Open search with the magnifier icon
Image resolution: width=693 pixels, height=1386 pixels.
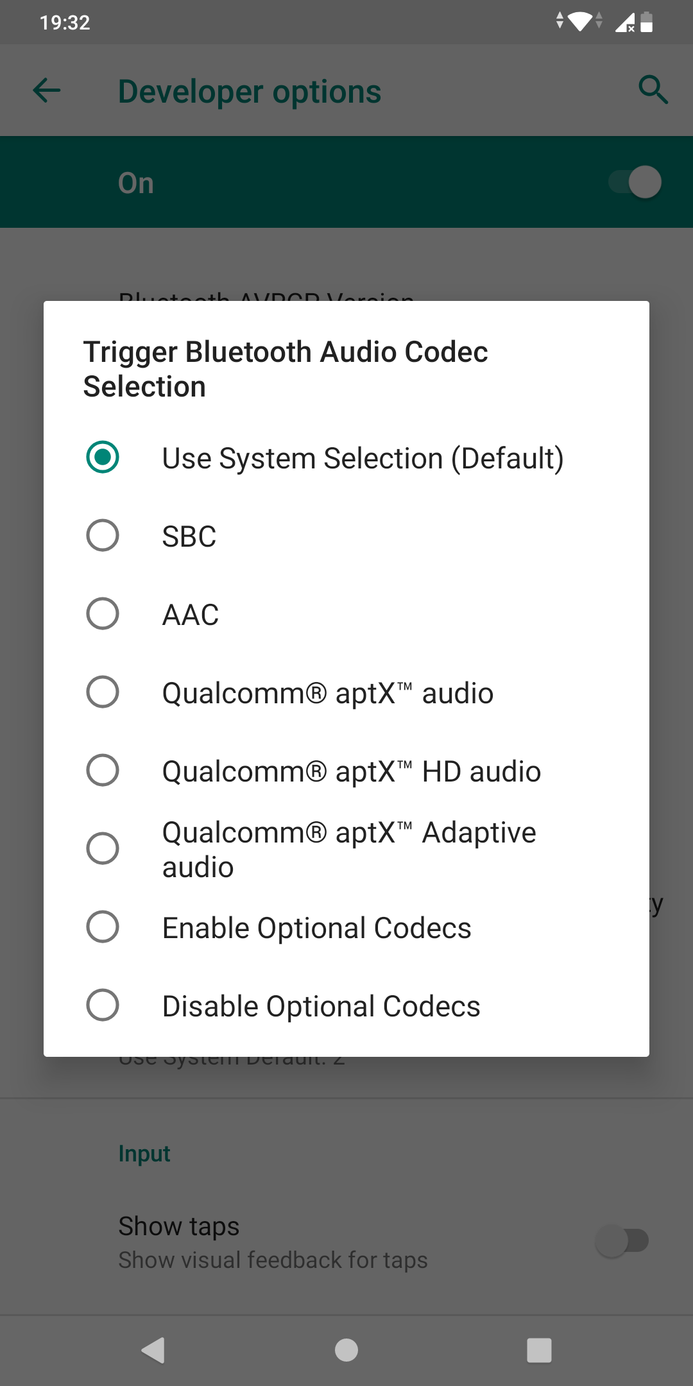pos(653,90)
